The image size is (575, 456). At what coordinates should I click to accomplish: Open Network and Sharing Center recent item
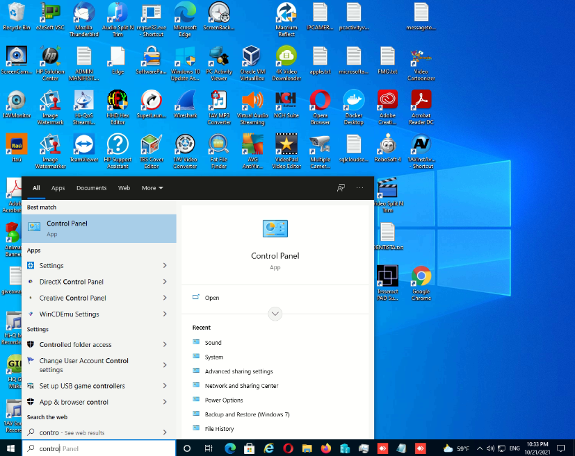click(241, 386)
